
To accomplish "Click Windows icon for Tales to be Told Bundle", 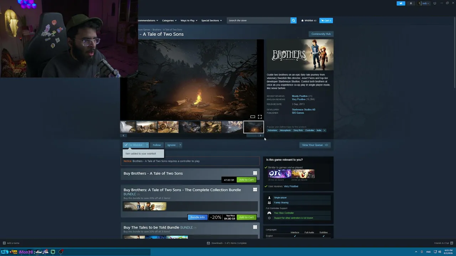I will pyautogui.click(x=255, y=227).
